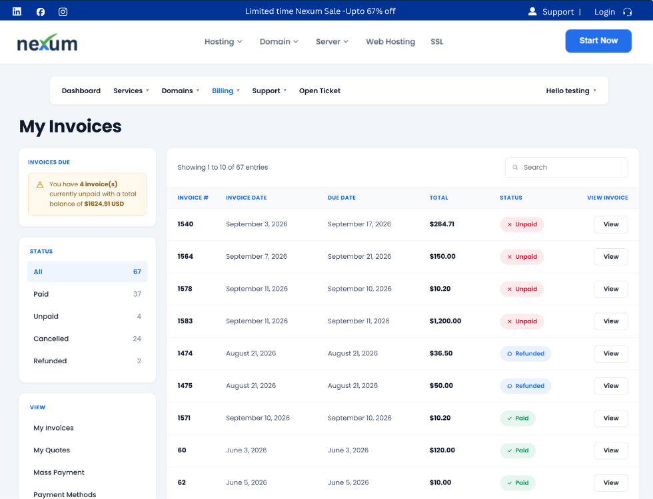Image resolution: width=653 pixels, height=499 pixels.
Task: Click the Login link
Action: pos(604,12)
